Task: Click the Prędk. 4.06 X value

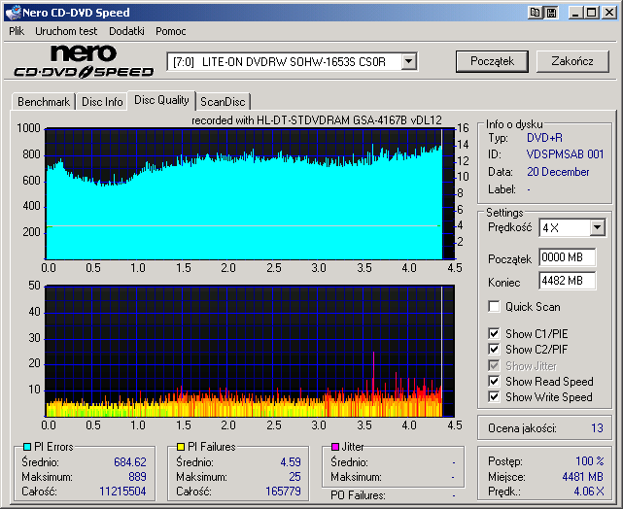Action: [x=589, y=492]
